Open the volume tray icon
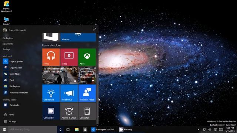The height and width of the screenshot is (133, 237). point(210,130)
